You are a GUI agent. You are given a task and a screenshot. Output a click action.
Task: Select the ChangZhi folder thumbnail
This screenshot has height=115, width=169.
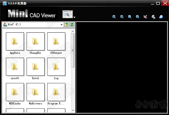tap(36, 42)
